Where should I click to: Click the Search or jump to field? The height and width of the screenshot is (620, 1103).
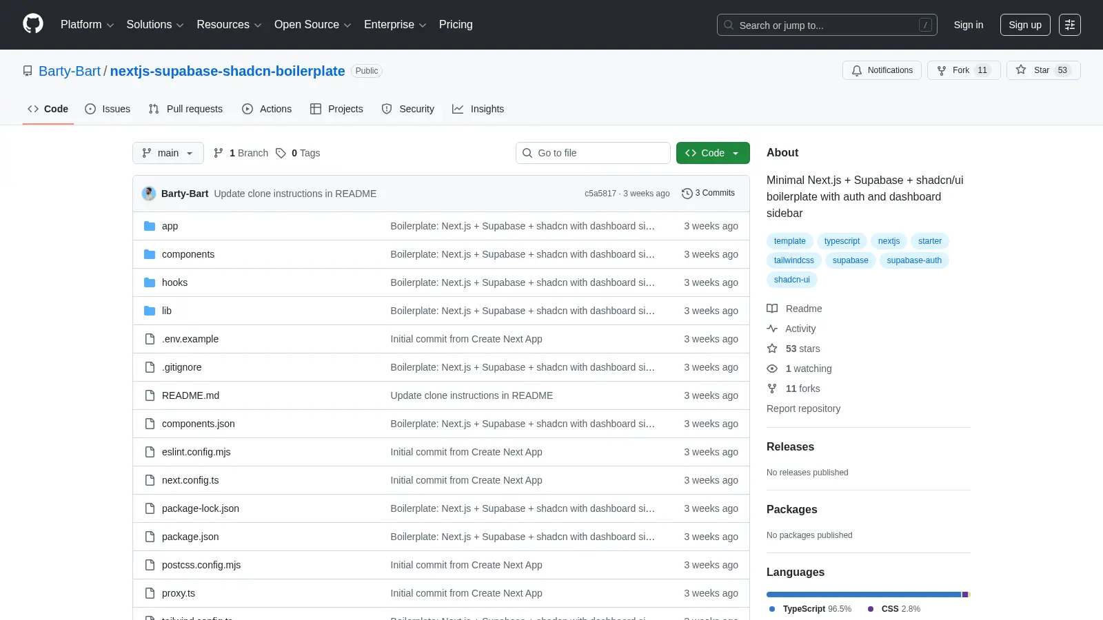tap(827, 25)
